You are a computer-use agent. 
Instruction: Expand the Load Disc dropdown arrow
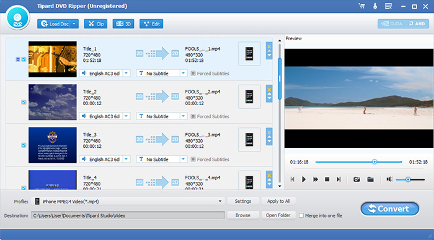pyautogui.click(x=74, y=24)
